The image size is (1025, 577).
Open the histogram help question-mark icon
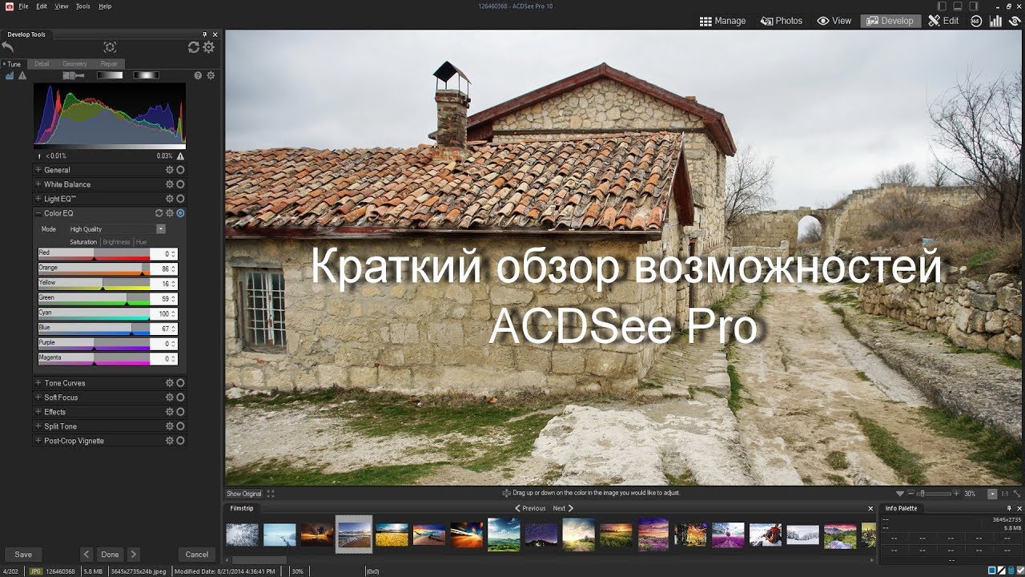coord(198,75)
